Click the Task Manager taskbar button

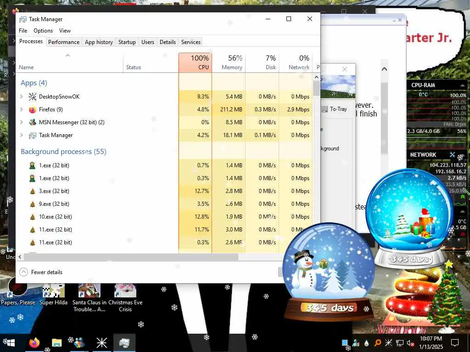click(124, 343)
